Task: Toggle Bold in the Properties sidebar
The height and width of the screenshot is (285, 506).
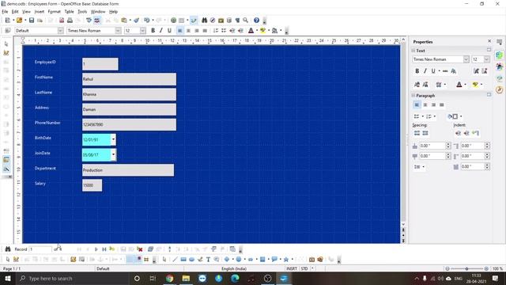Action: (417, 70)
